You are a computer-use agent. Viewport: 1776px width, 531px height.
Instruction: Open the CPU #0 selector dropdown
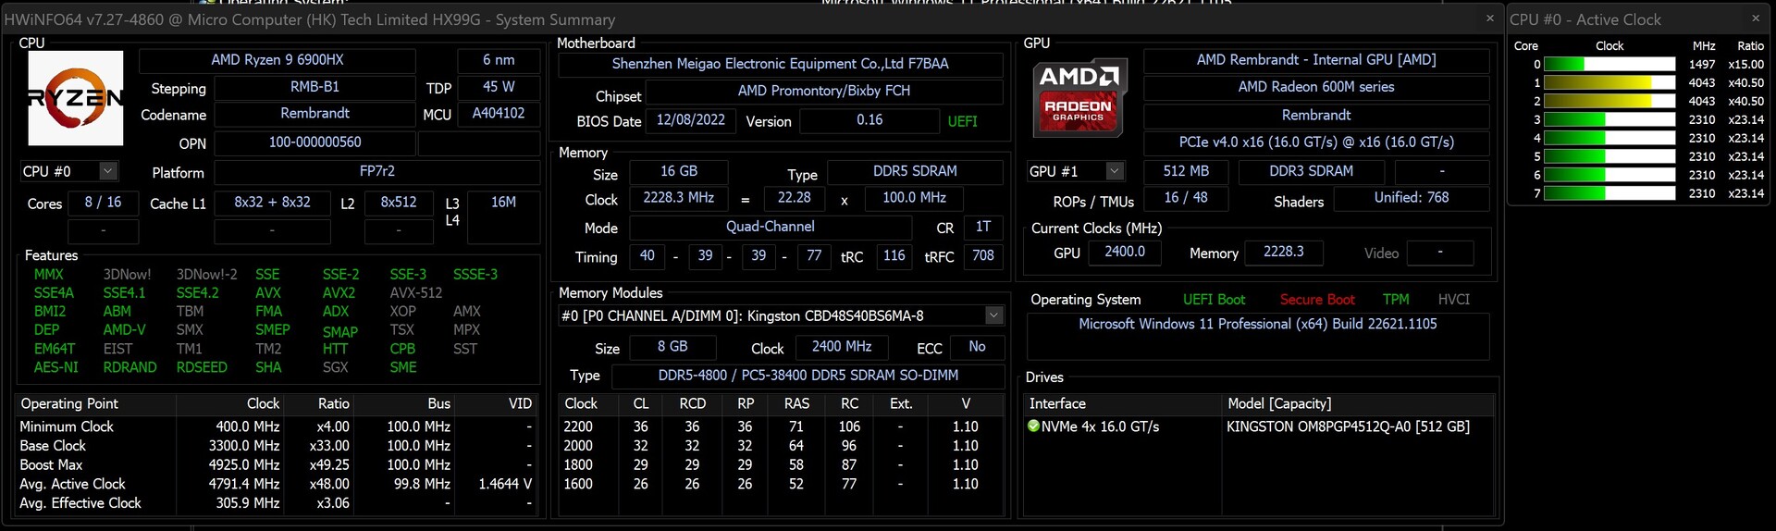108,171
